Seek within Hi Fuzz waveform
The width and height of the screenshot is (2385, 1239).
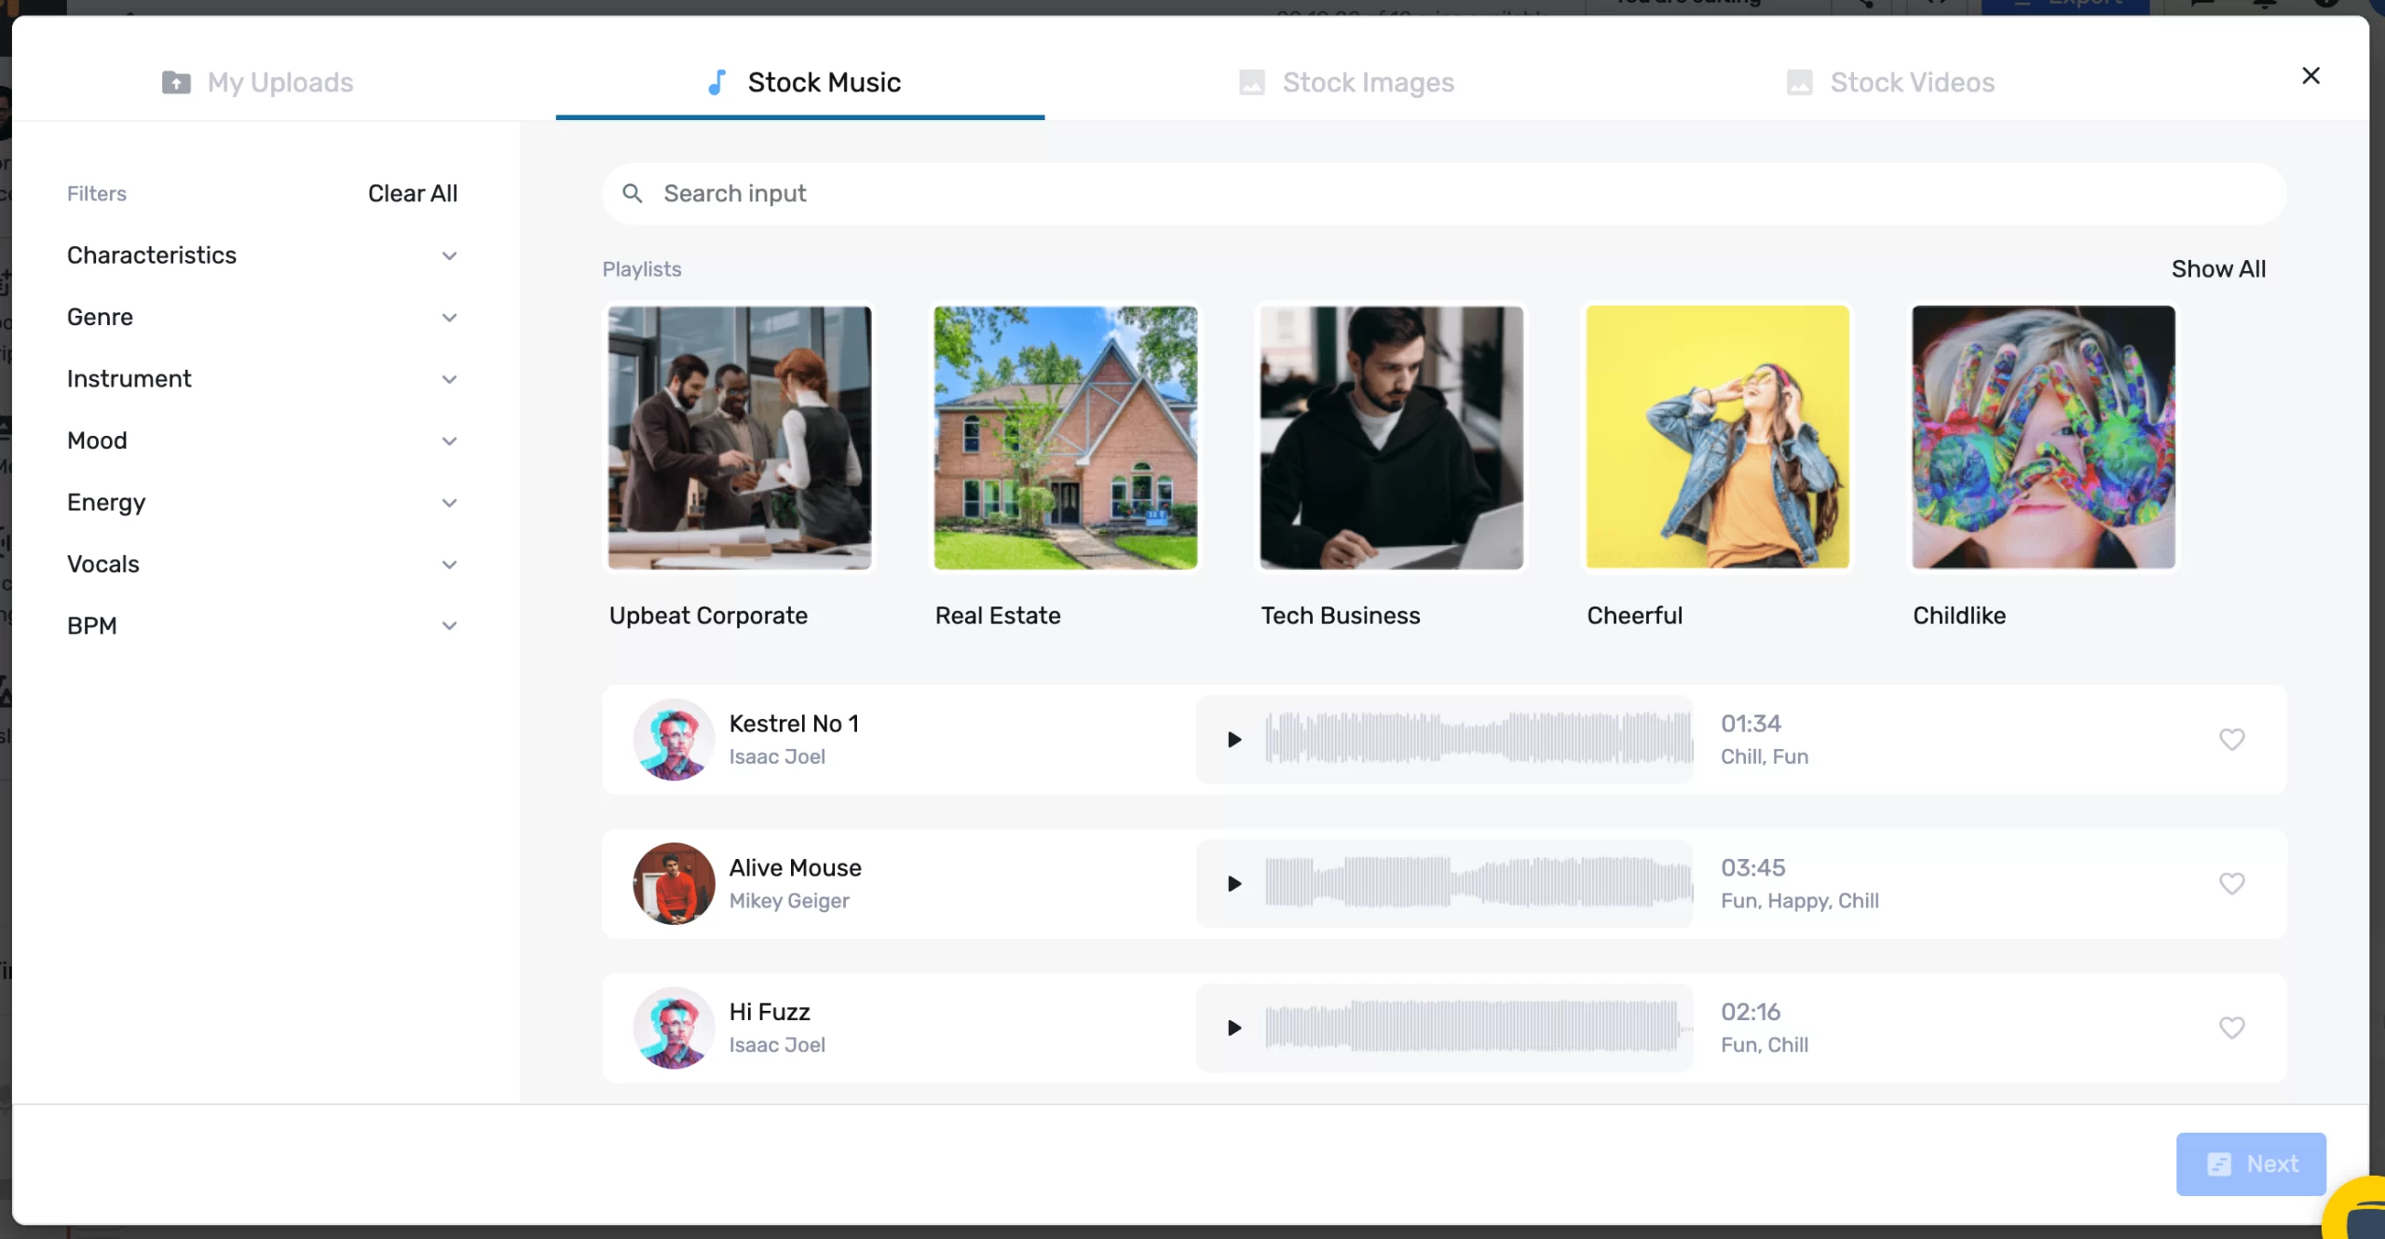pos(1479,1028)
